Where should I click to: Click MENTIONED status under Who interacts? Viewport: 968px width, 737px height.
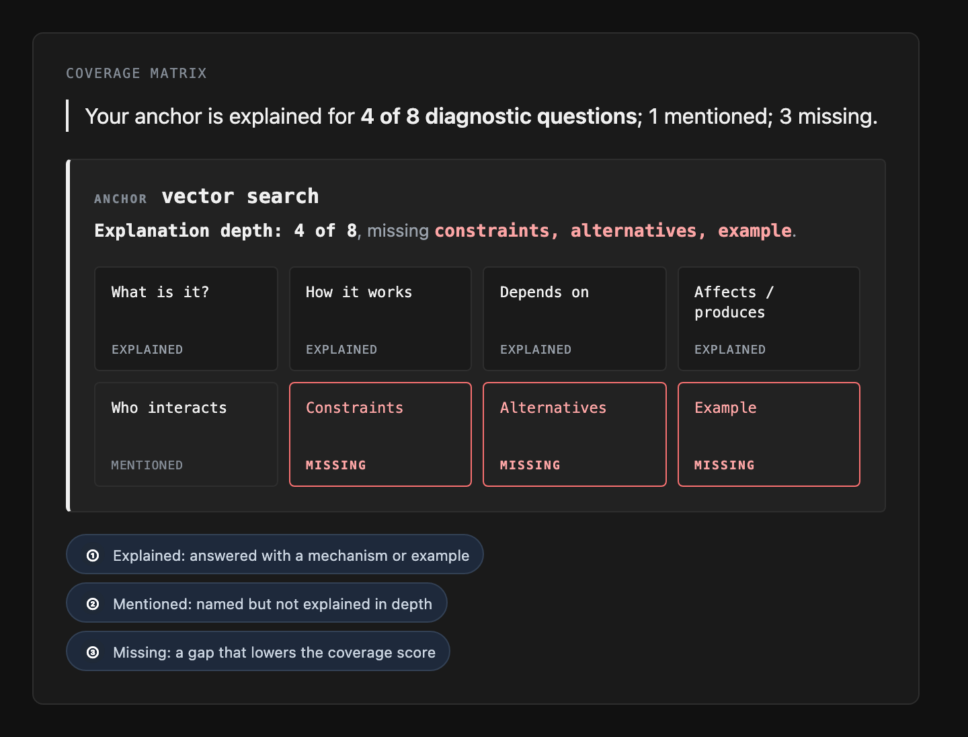click(147, 465)
